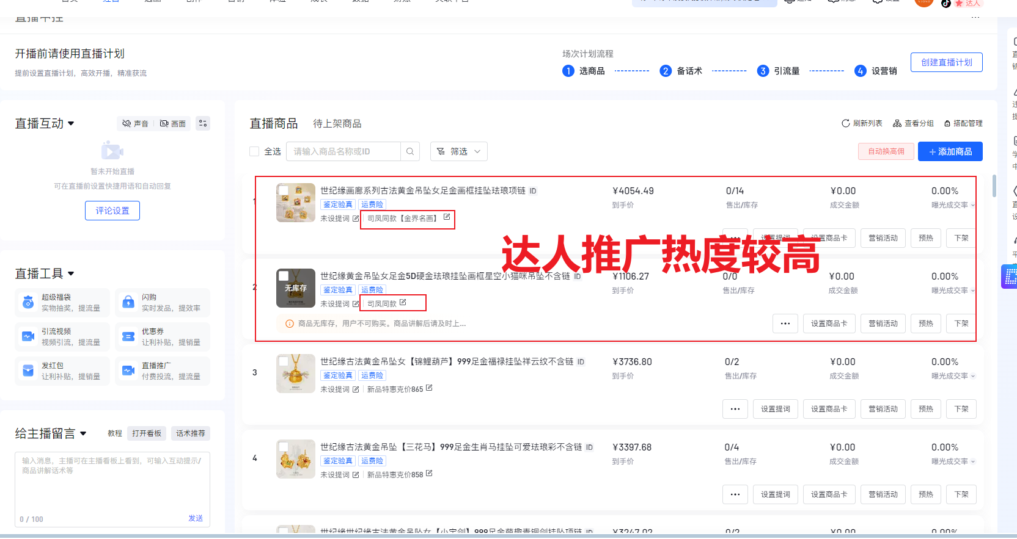Open the 闪购 flash sale tool

[128, 302]
